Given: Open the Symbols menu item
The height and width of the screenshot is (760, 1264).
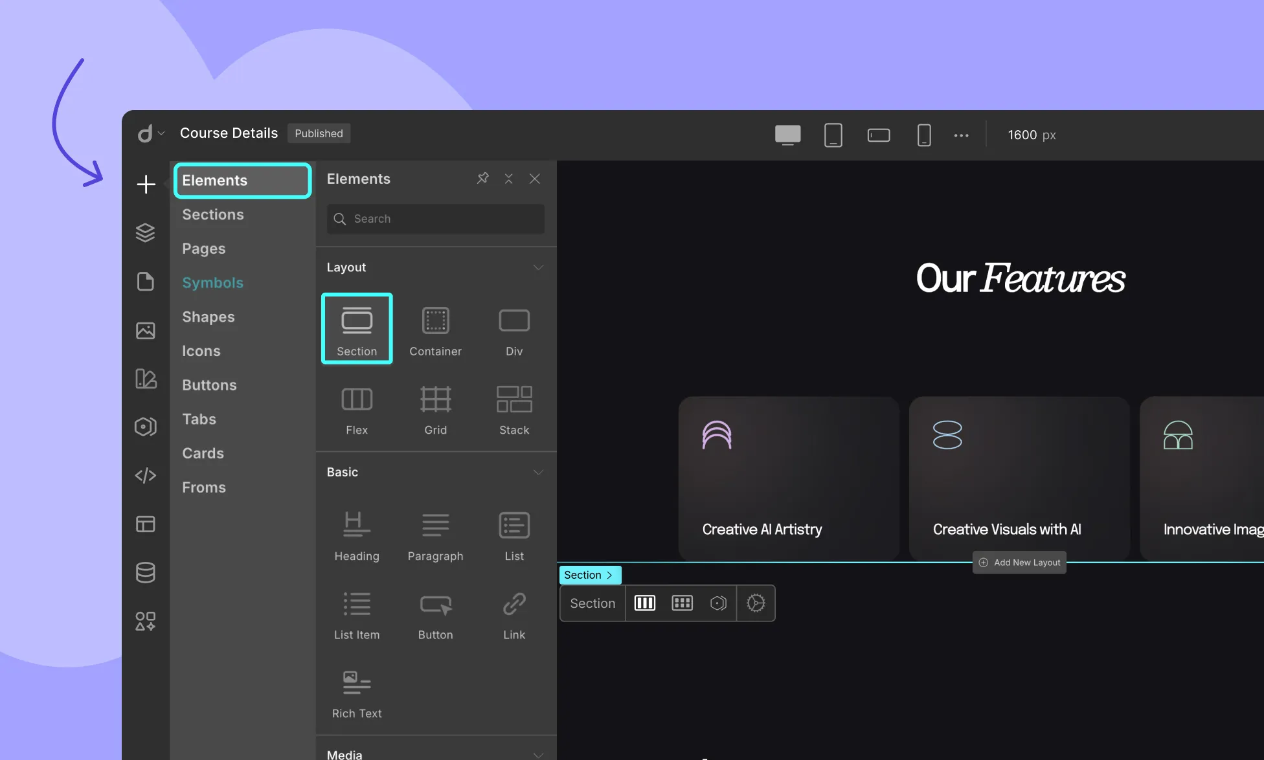Looking at the screenshot, I should 213,283.
